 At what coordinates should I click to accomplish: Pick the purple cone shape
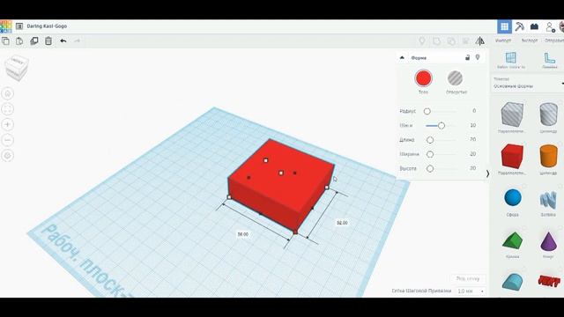pos(548,241)
